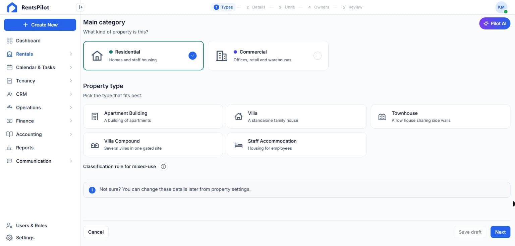Click the Accounting book icon

pos(9,134)
